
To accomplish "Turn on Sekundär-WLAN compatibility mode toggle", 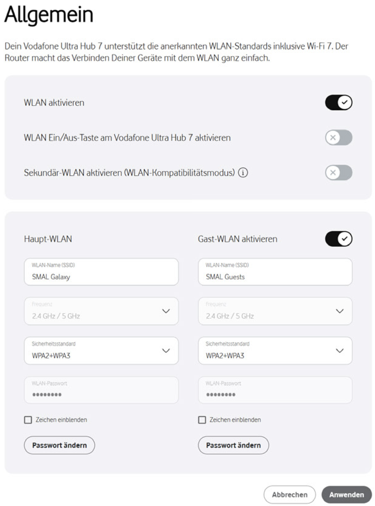I will [x=338, y=173].
